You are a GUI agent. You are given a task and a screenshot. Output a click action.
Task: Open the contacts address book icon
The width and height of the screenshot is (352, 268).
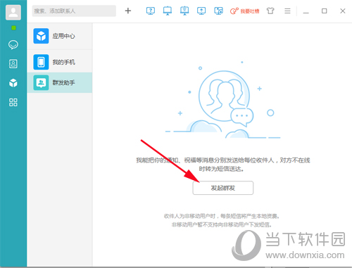pyautogui.click(x=13, y=64)
